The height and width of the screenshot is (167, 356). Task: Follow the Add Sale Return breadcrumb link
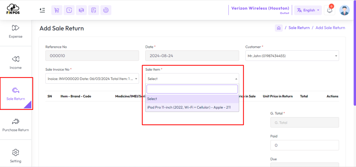click(330, 28)
